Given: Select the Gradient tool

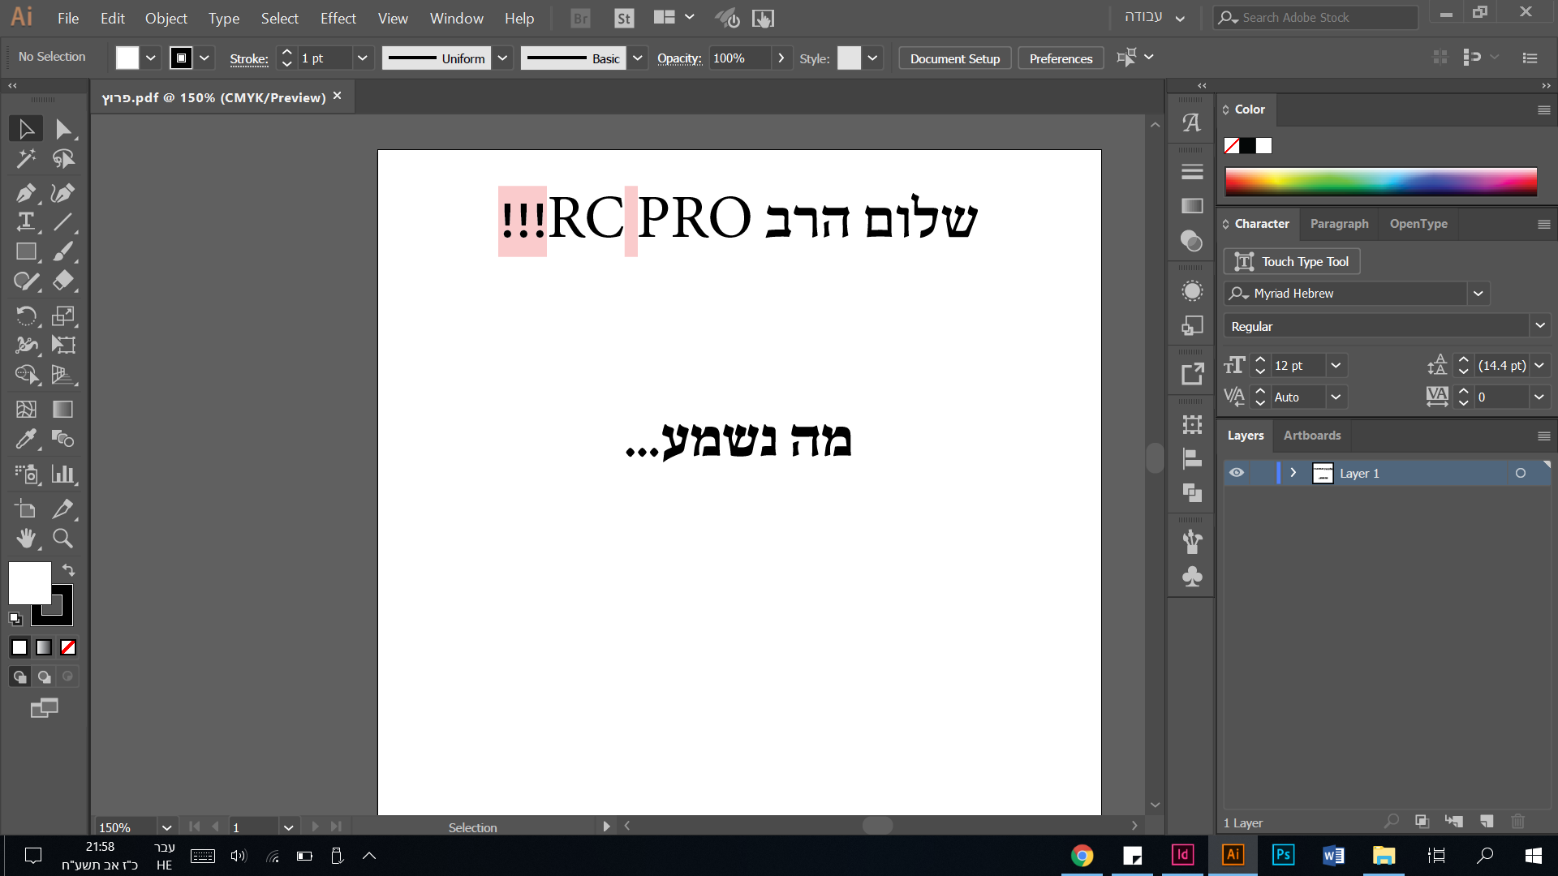Looking at the screenshot, I should coord(62,410).
